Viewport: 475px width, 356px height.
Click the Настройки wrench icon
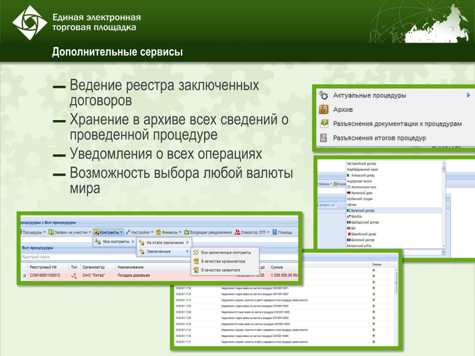(x=128, y=232)
